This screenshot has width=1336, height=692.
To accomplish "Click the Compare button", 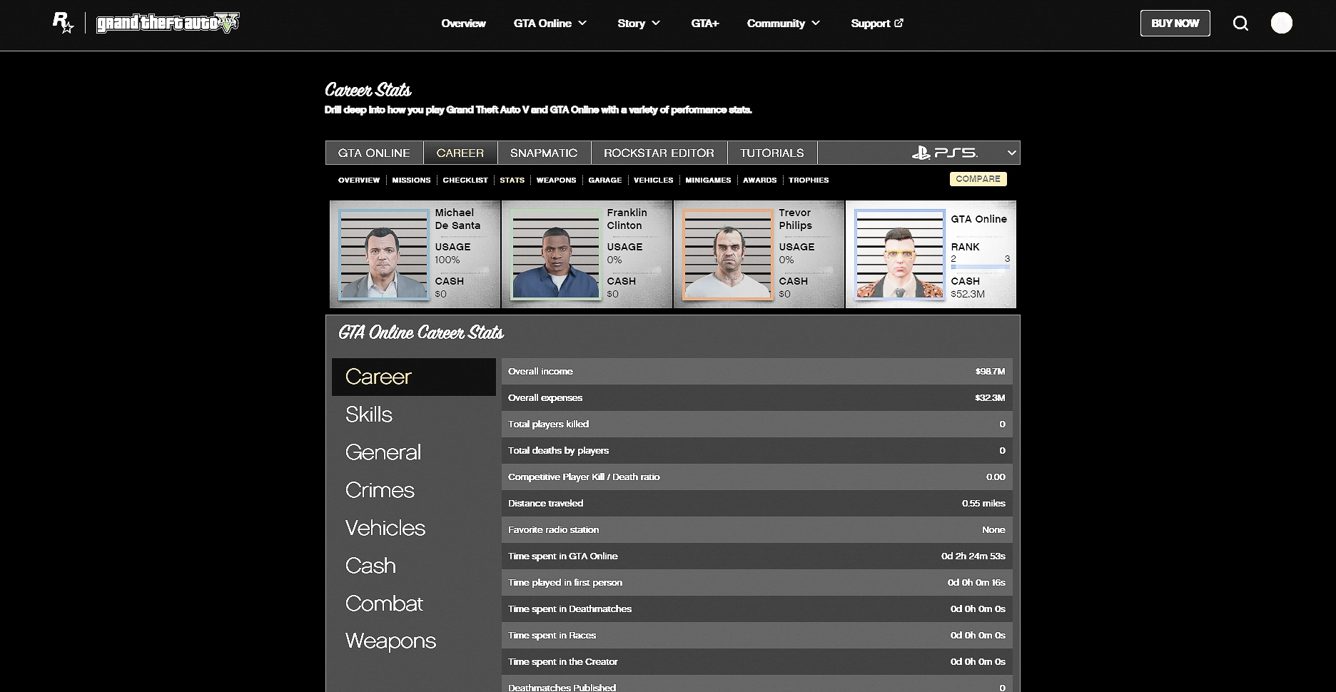I will point(978,179).
